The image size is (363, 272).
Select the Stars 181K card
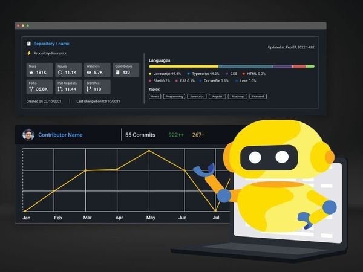point(39,70)
